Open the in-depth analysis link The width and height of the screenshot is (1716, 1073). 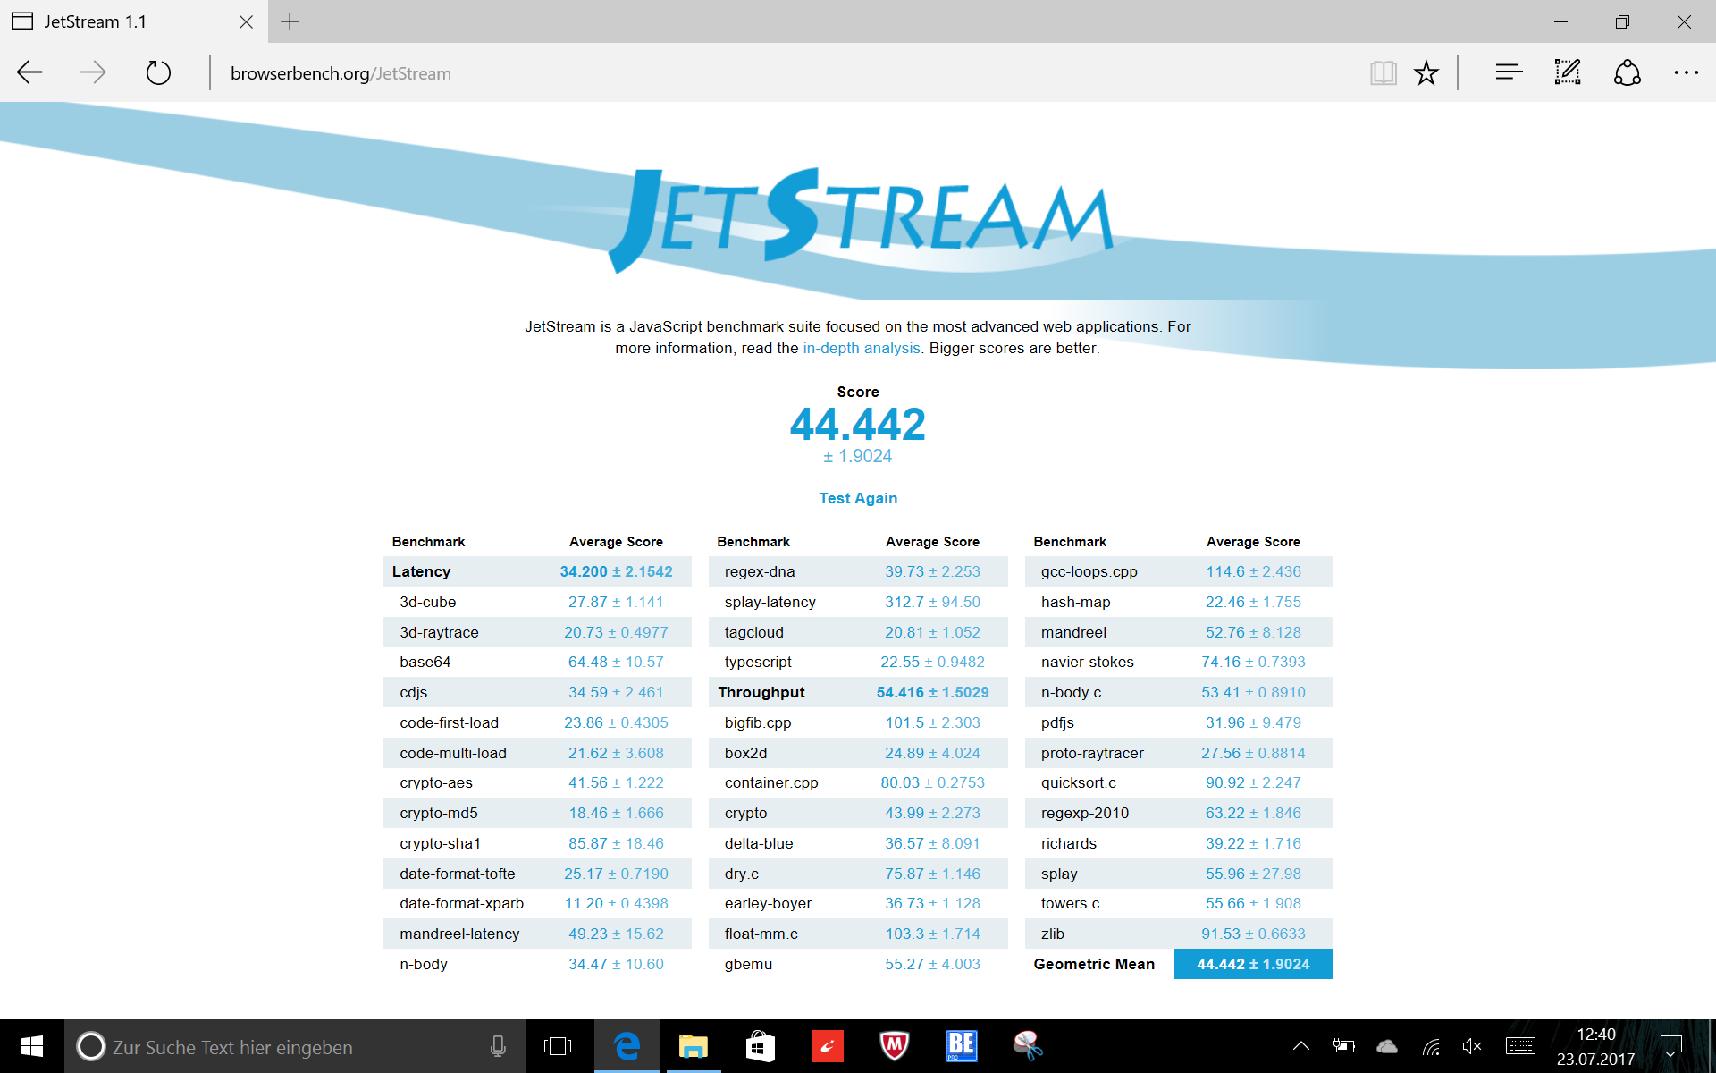tap(861, 348)
